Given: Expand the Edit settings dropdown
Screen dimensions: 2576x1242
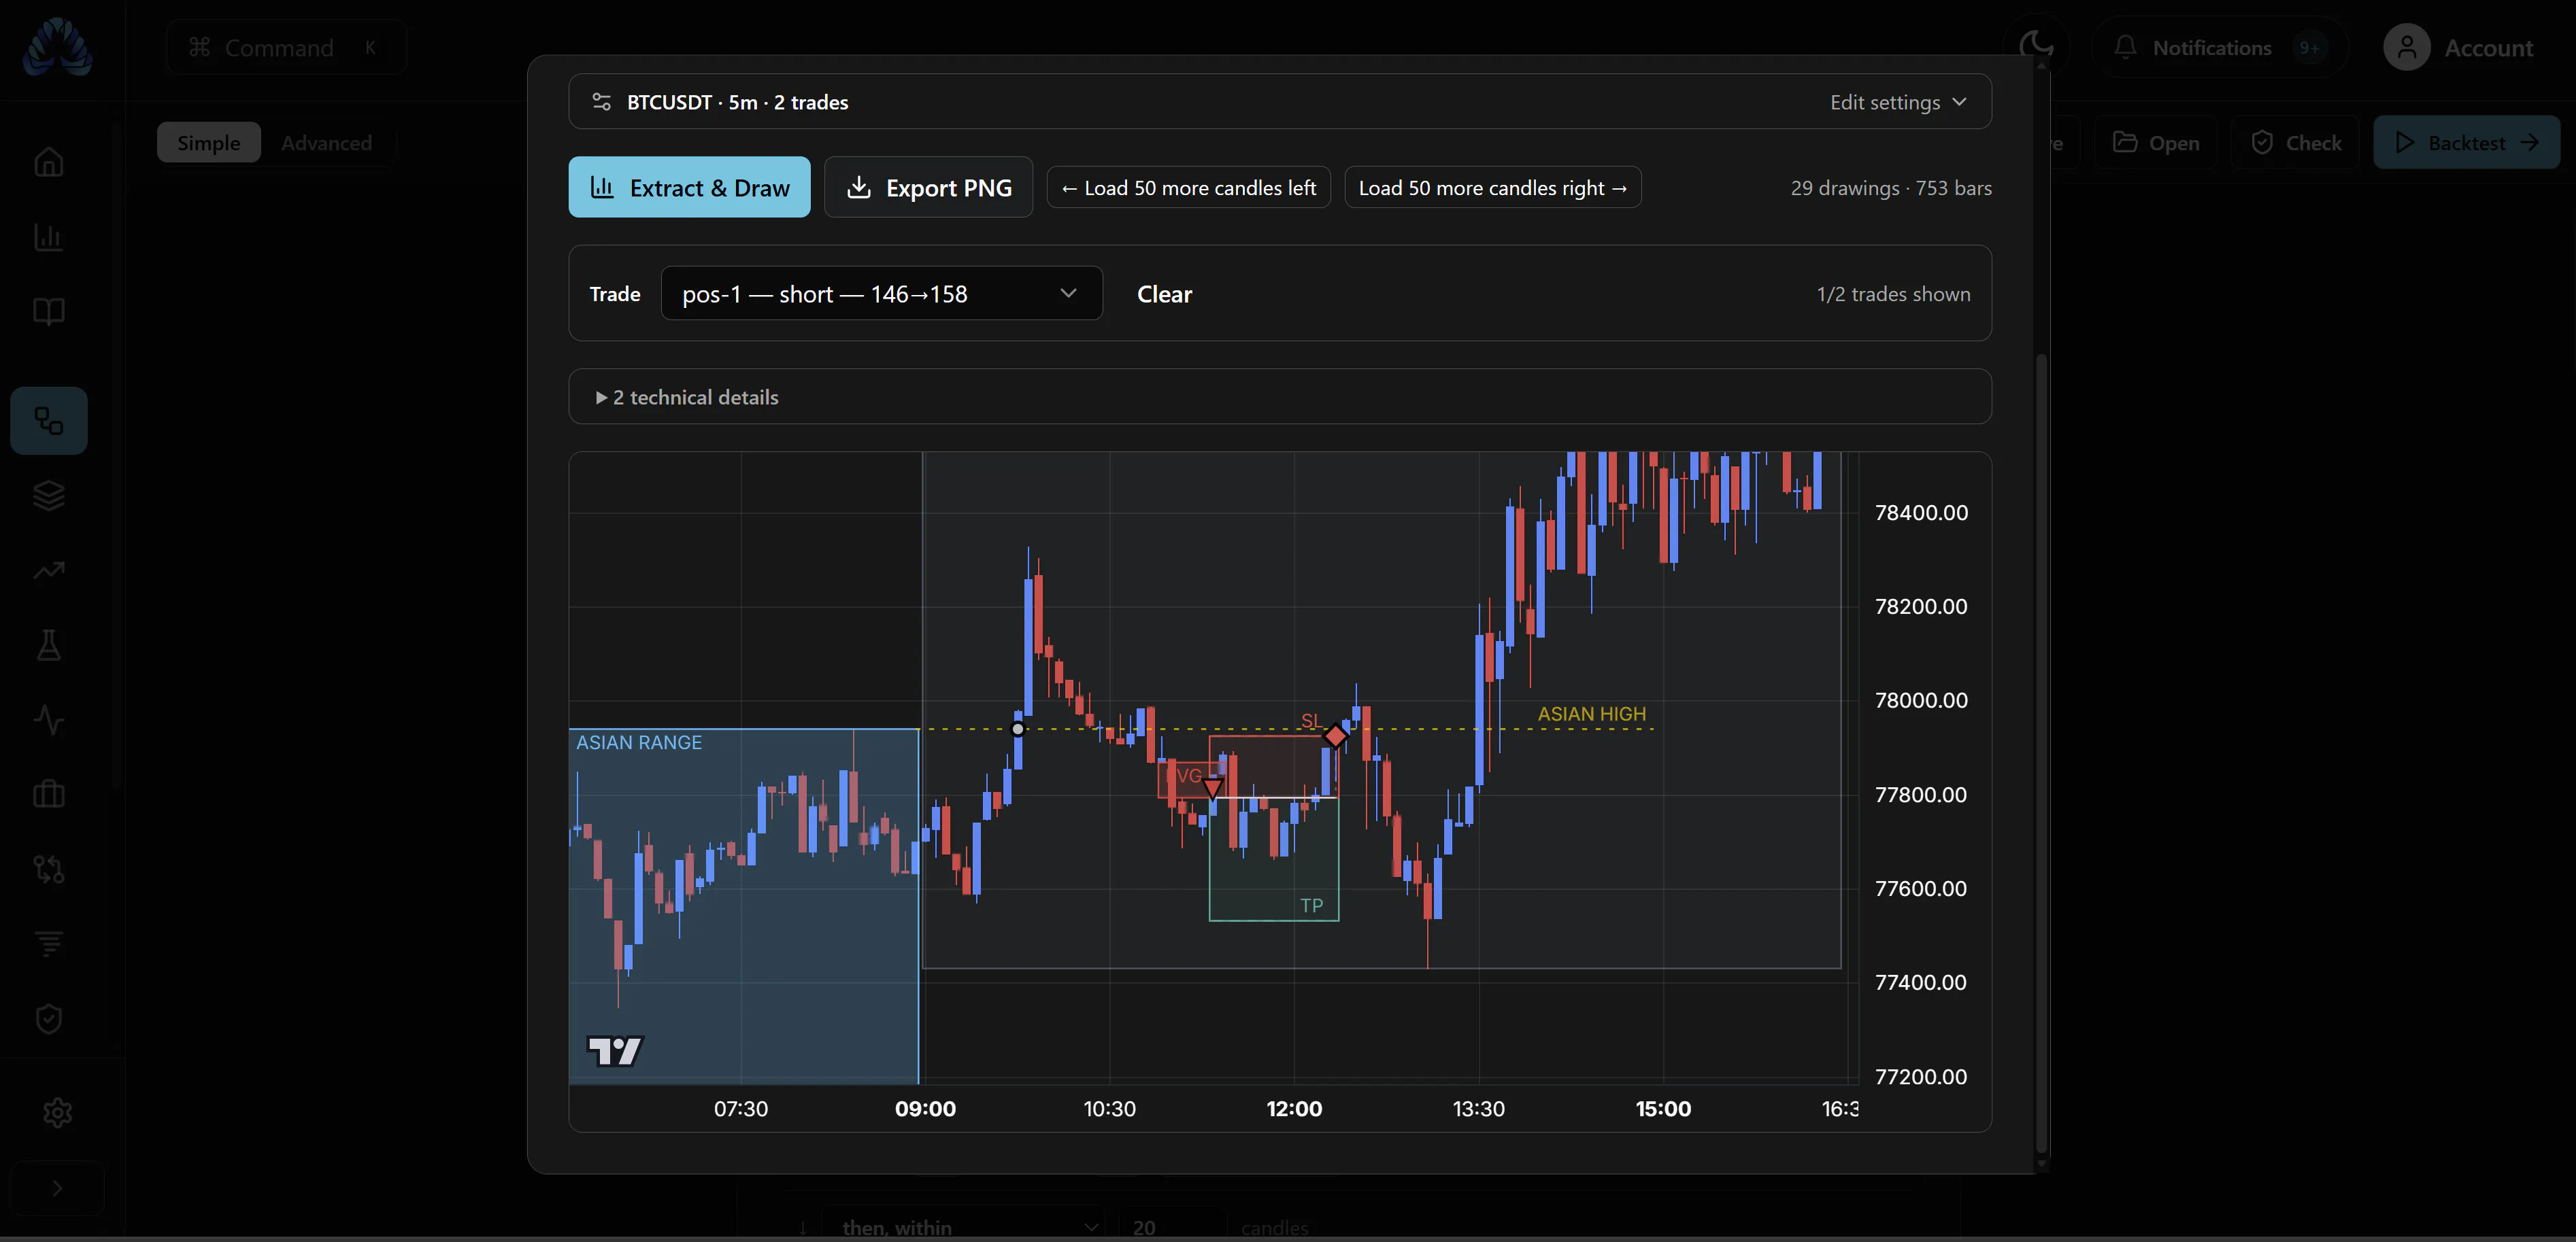Looking at the screenshot, I should pos(1898,102).
